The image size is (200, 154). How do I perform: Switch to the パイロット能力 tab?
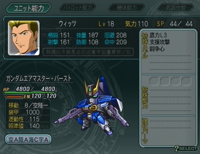click(78, 8)
